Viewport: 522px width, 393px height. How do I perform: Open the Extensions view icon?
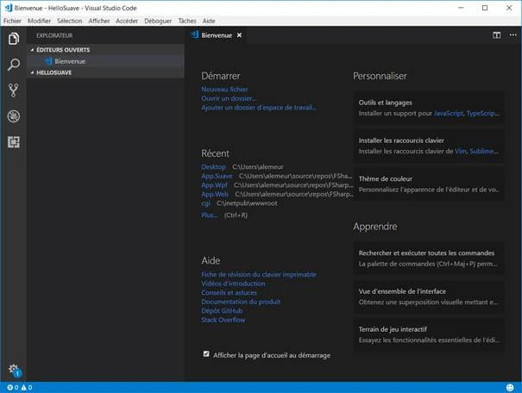coord(13,142)
